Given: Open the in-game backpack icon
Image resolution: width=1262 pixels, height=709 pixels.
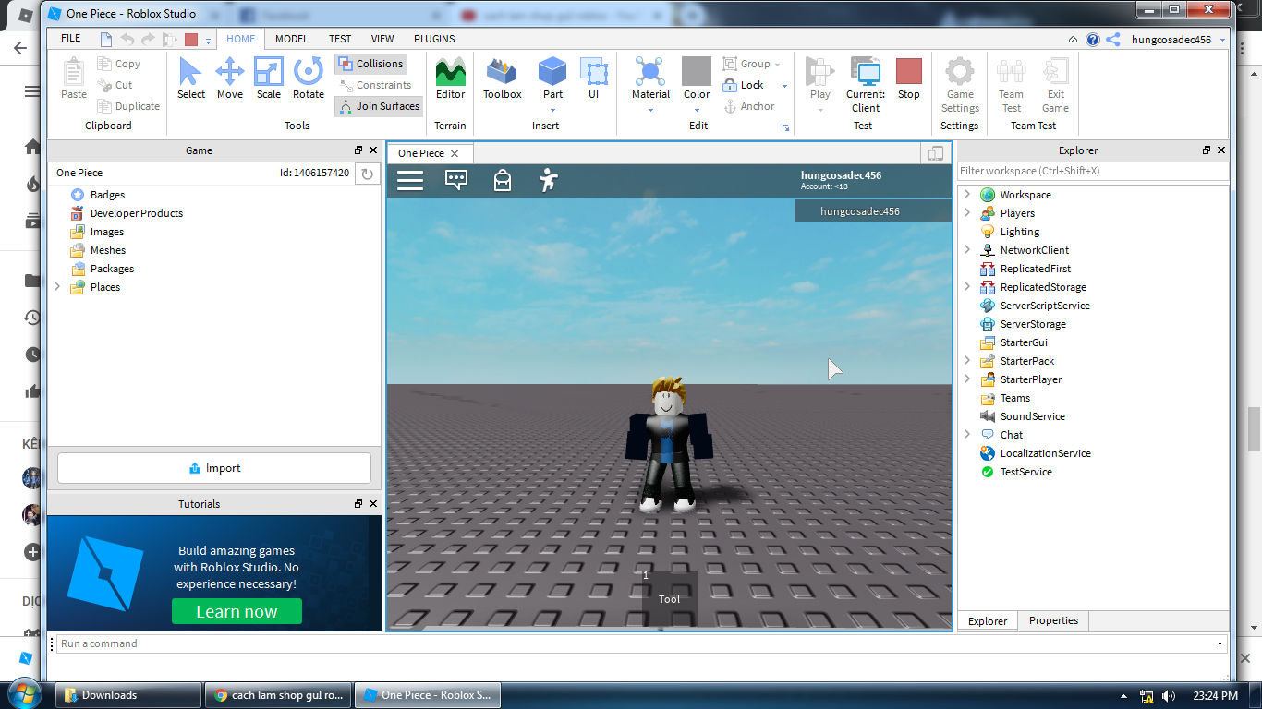Looking at the screenshot, I should coord(503,180).
